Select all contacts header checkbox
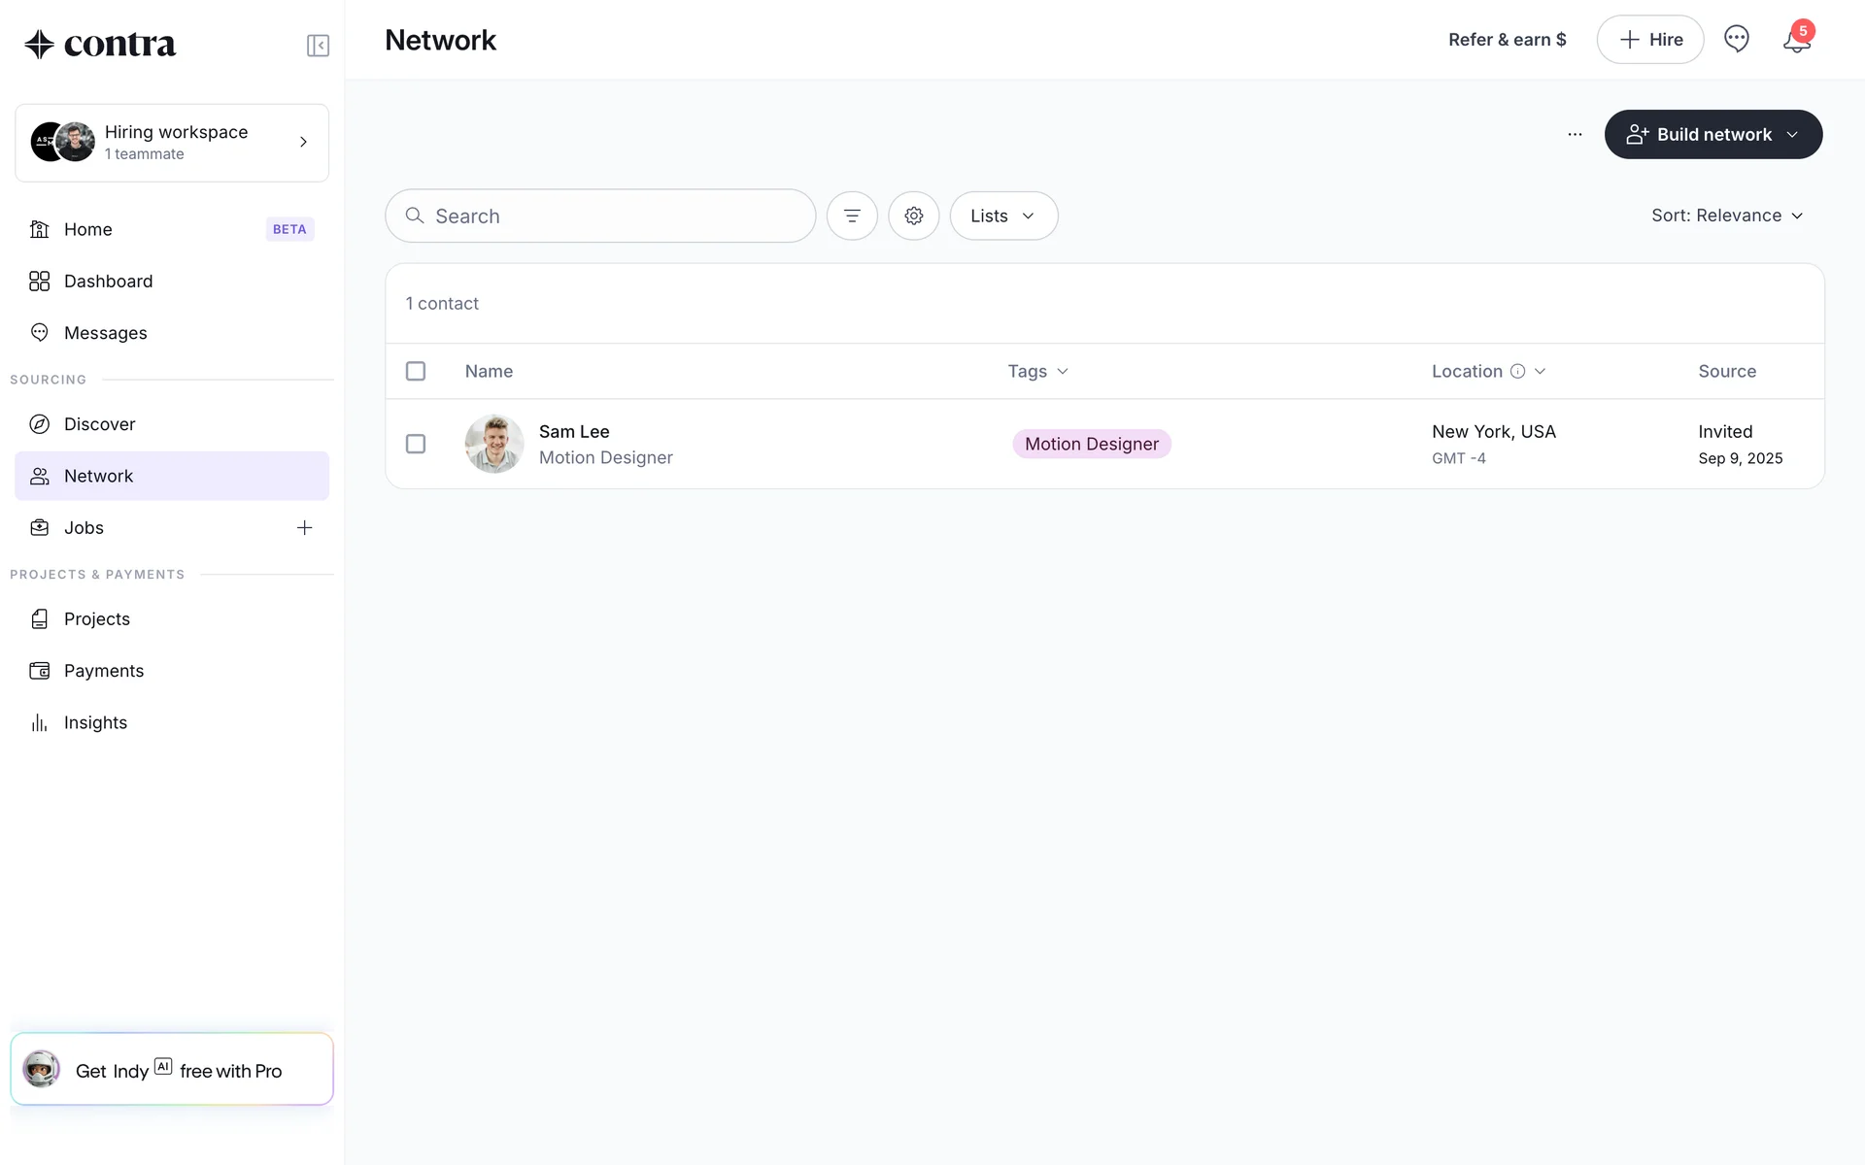 tap(416, 371)
